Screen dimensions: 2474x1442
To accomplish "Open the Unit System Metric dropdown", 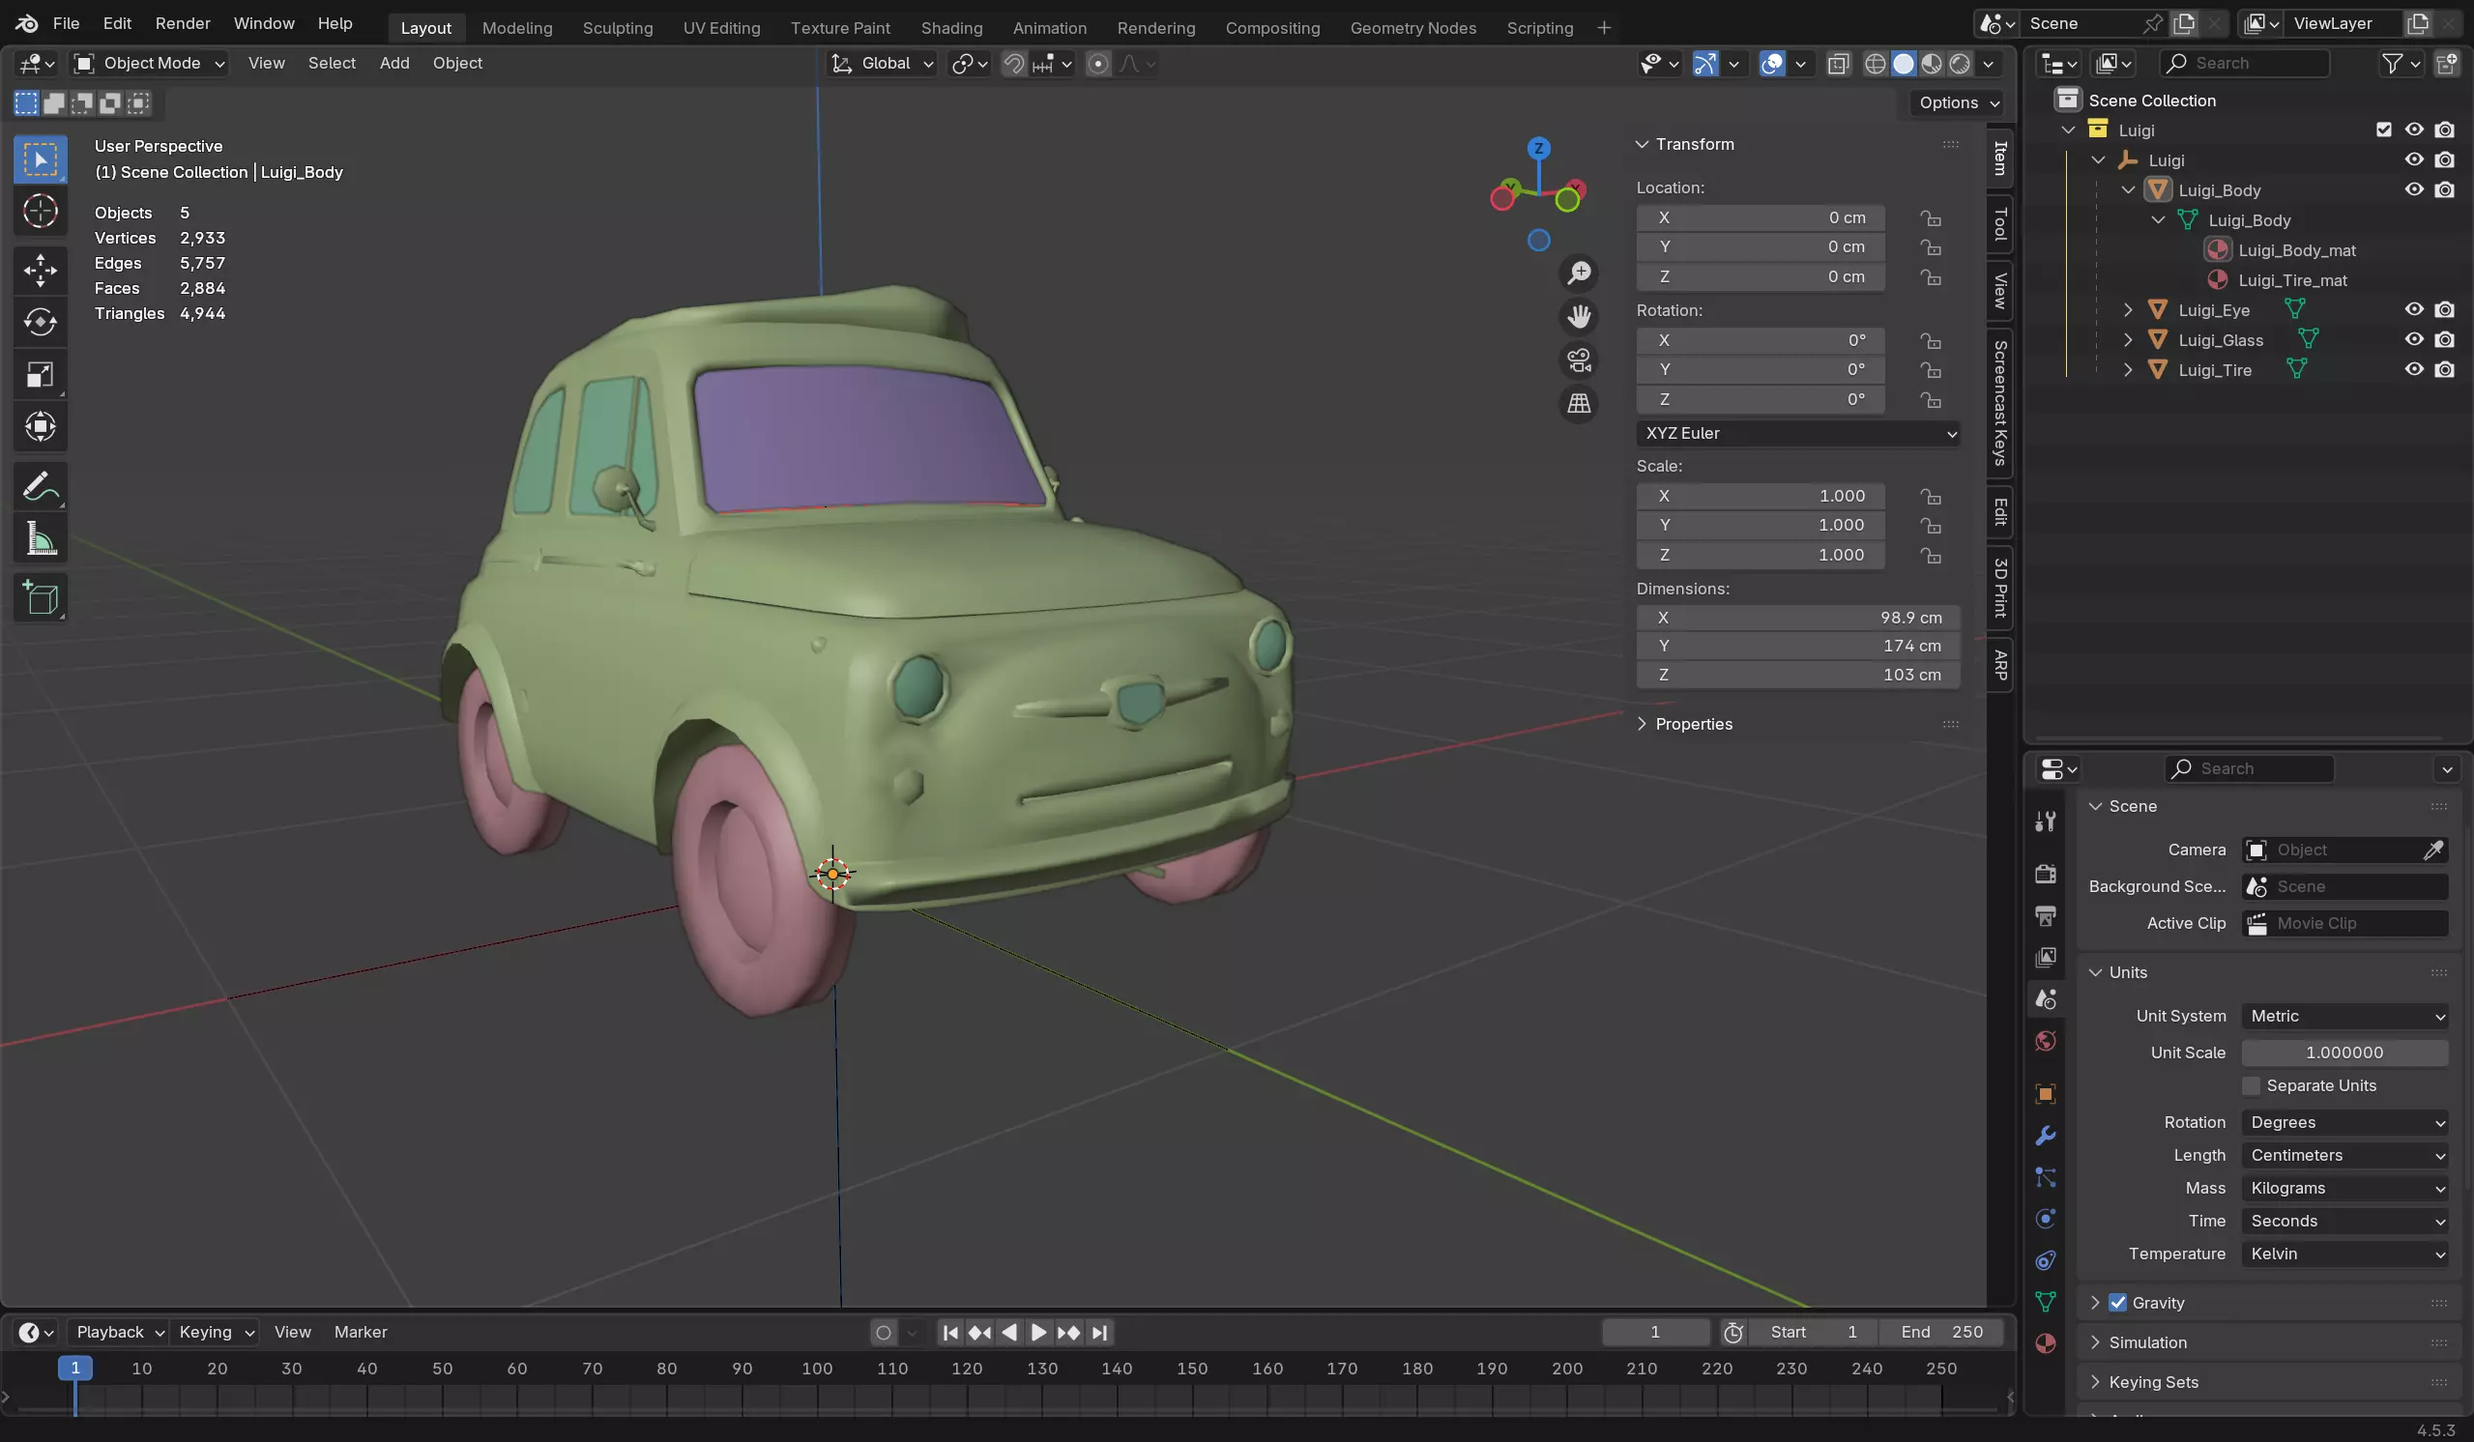I will pyautogui.click(x=2345, y=1016).
